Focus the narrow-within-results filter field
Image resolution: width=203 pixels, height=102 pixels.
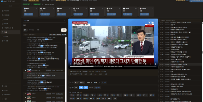(35, 35)
